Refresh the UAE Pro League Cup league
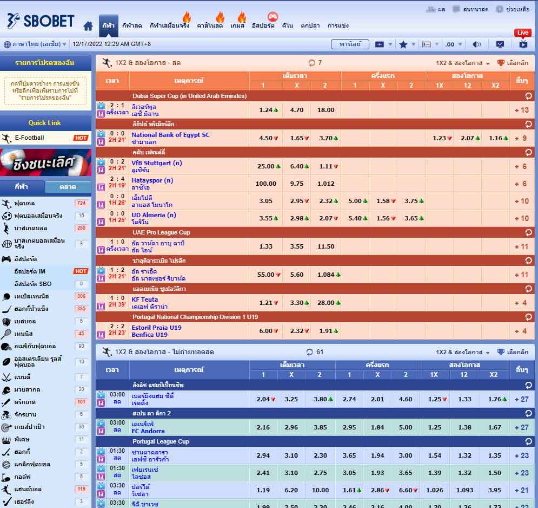Viewport: 538px width, 508px height. pos(528,232)
